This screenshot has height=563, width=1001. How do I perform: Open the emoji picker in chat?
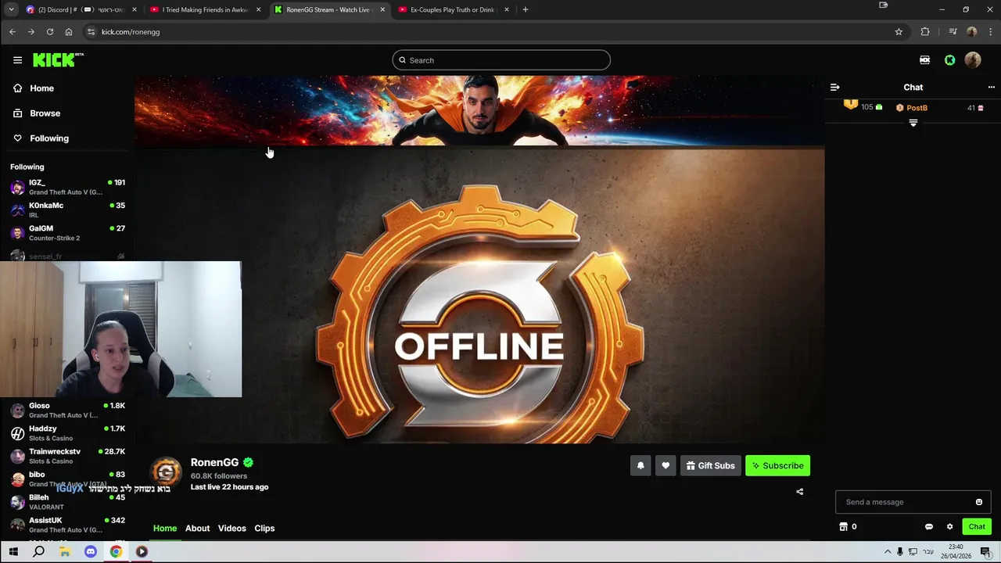[x=978, y=502]
